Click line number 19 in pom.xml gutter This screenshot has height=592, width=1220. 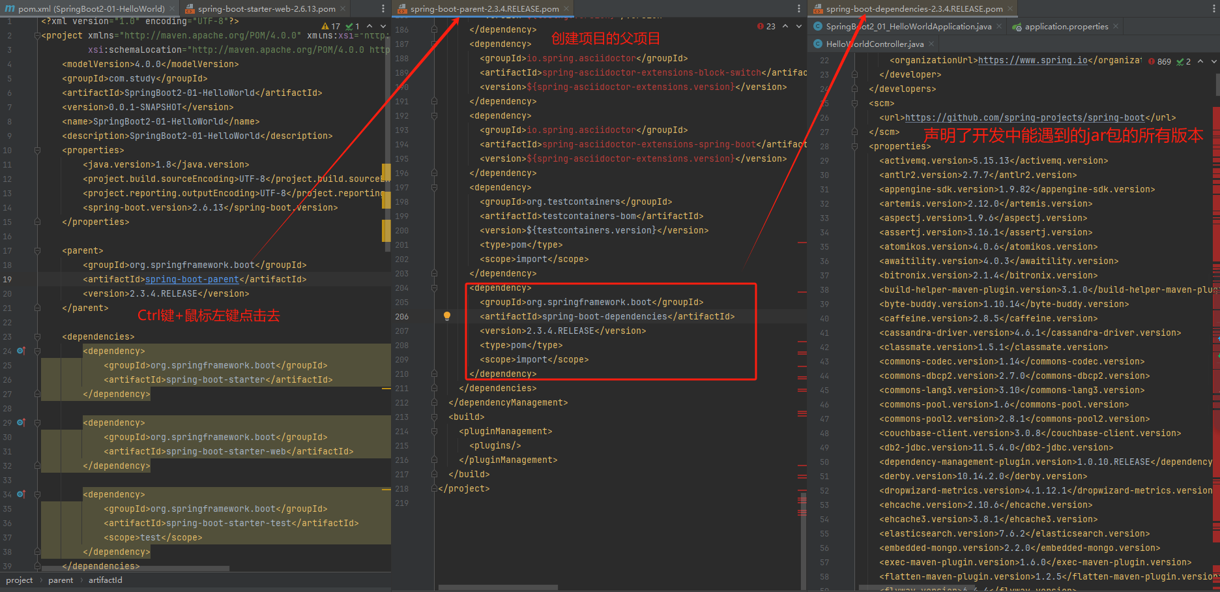click(7, 279)
